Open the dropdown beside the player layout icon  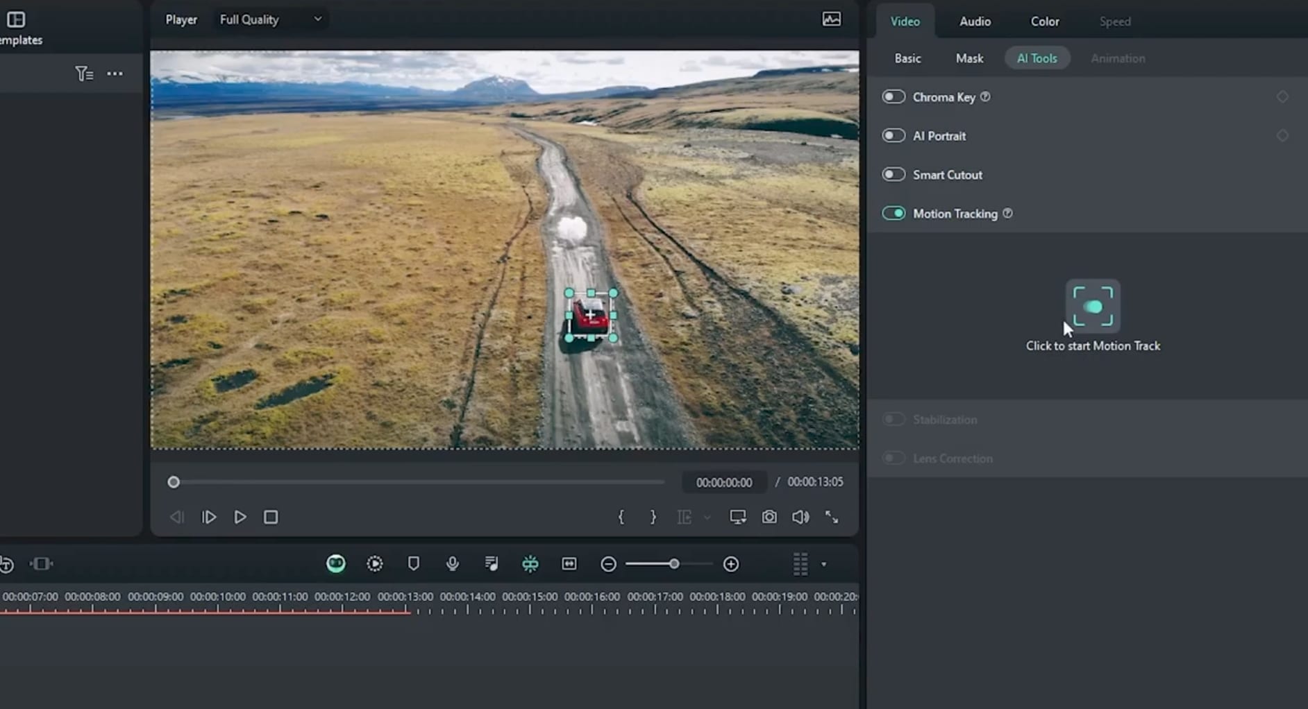click(x=707, y=518)
